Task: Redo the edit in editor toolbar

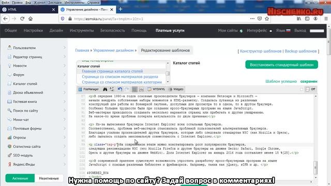Action: point(127,89)
